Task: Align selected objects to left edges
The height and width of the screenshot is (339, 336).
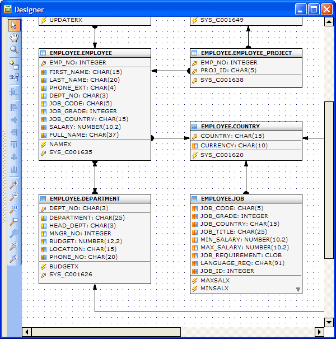Action: (14, 108)
